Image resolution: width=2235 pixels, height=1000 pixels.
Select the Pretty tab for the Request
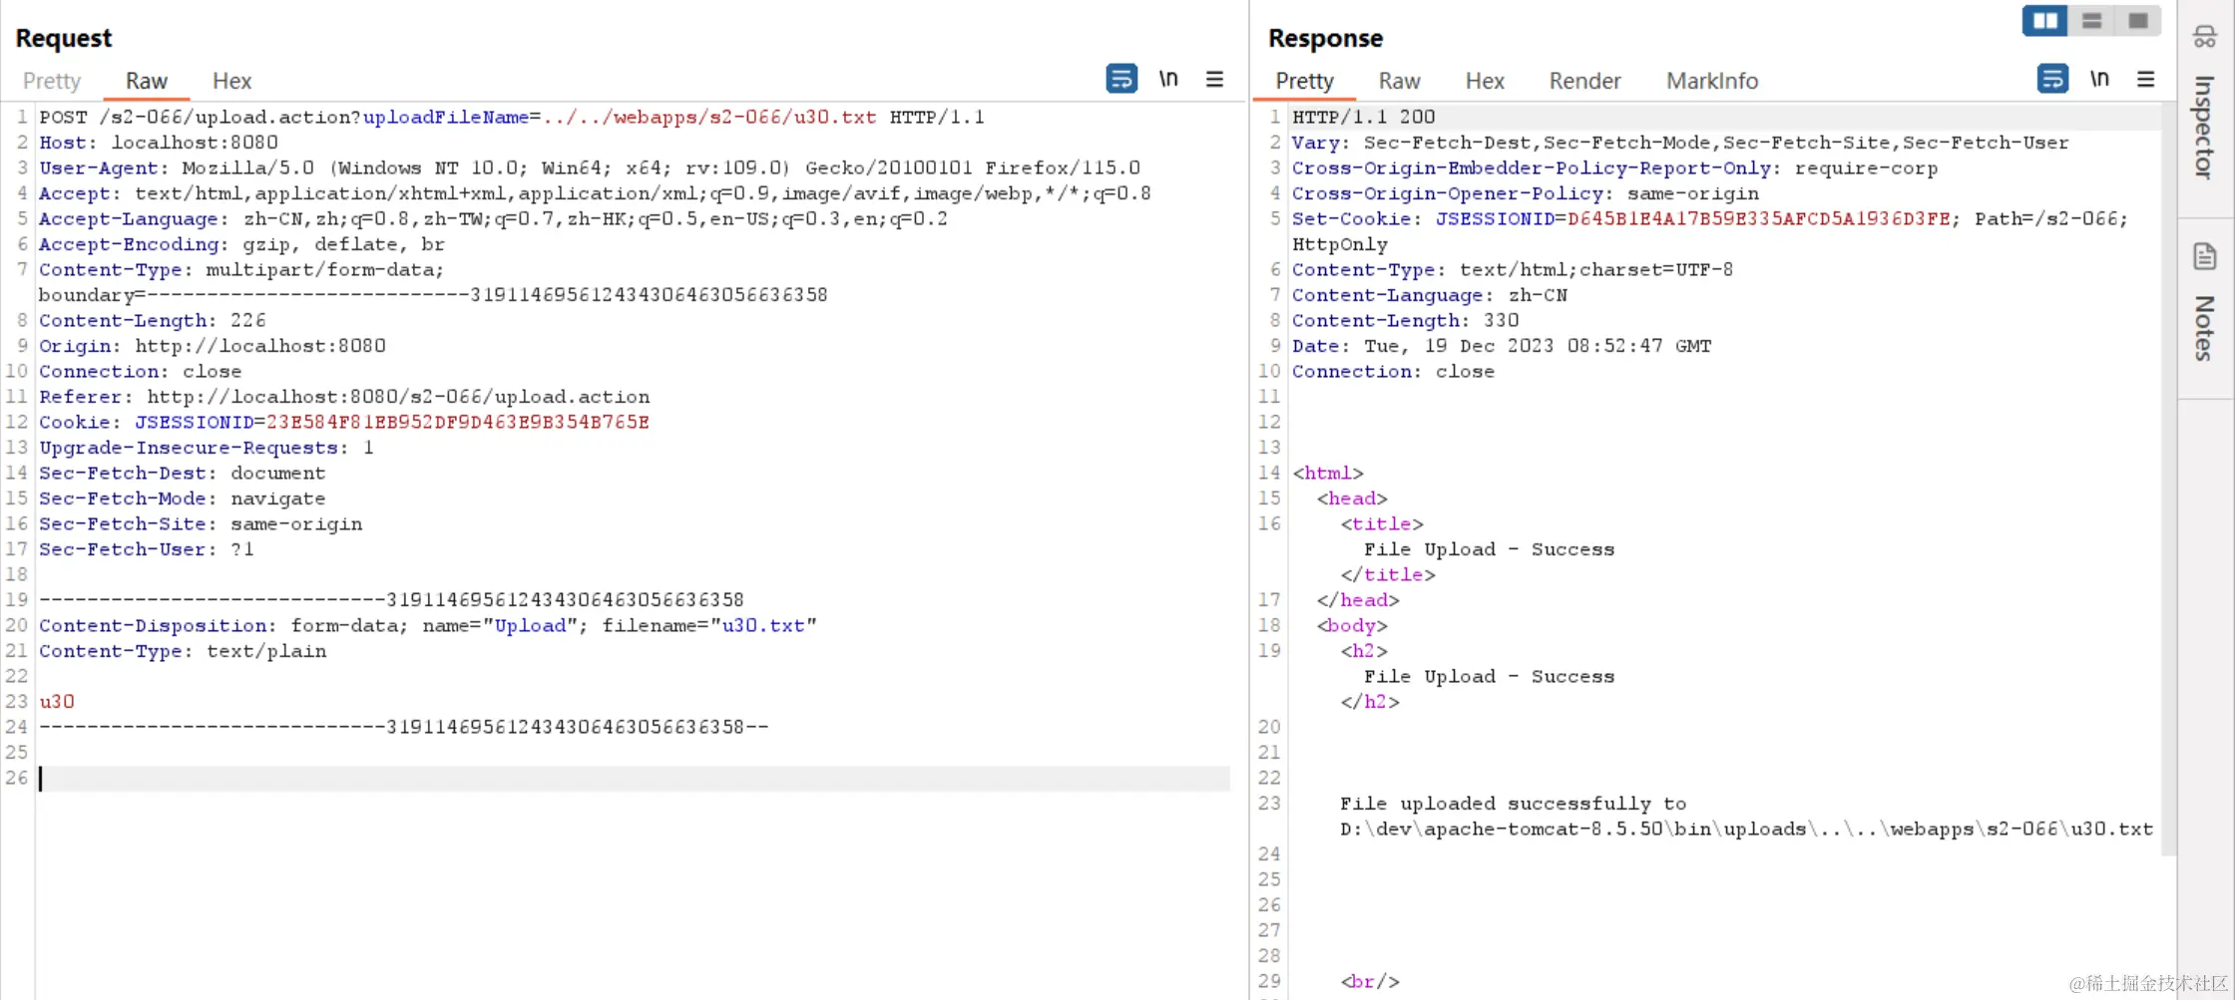[51, 80]
